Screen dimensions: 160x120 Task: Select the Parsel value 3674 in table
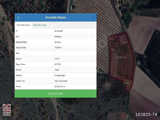point(57,59)
